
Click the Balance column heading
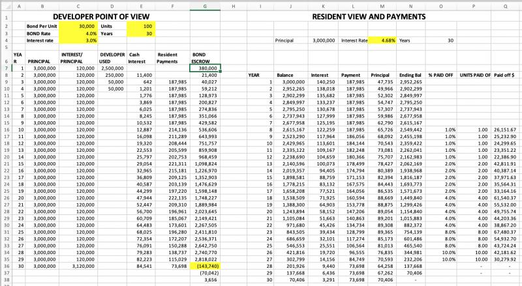(x=285, y=75)
